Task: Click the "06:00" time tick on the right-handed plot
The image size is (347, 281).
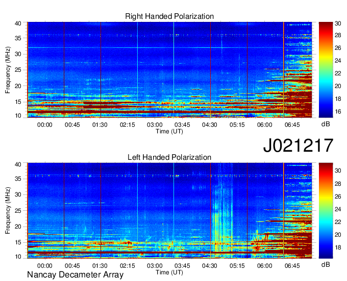Action: (x=265, y=125)
